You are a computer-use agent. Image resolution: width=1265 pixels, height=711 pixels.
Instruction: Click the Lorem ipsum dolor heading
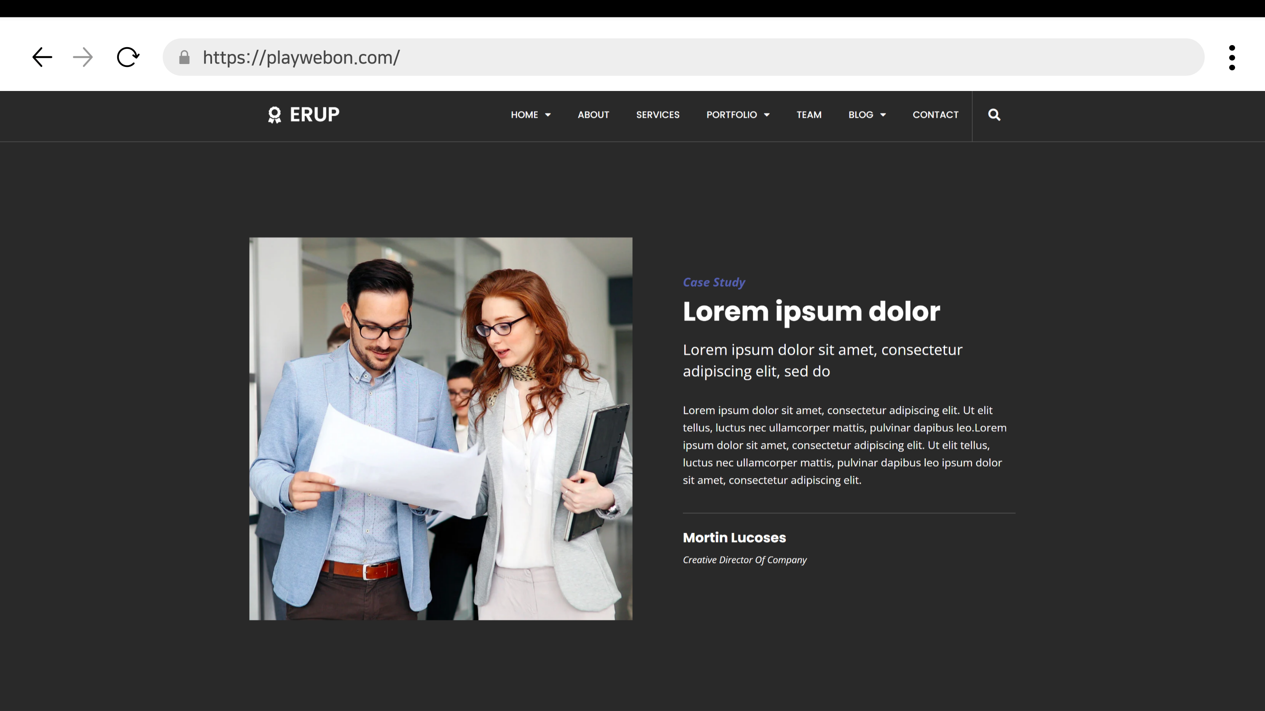pos(811,311)
